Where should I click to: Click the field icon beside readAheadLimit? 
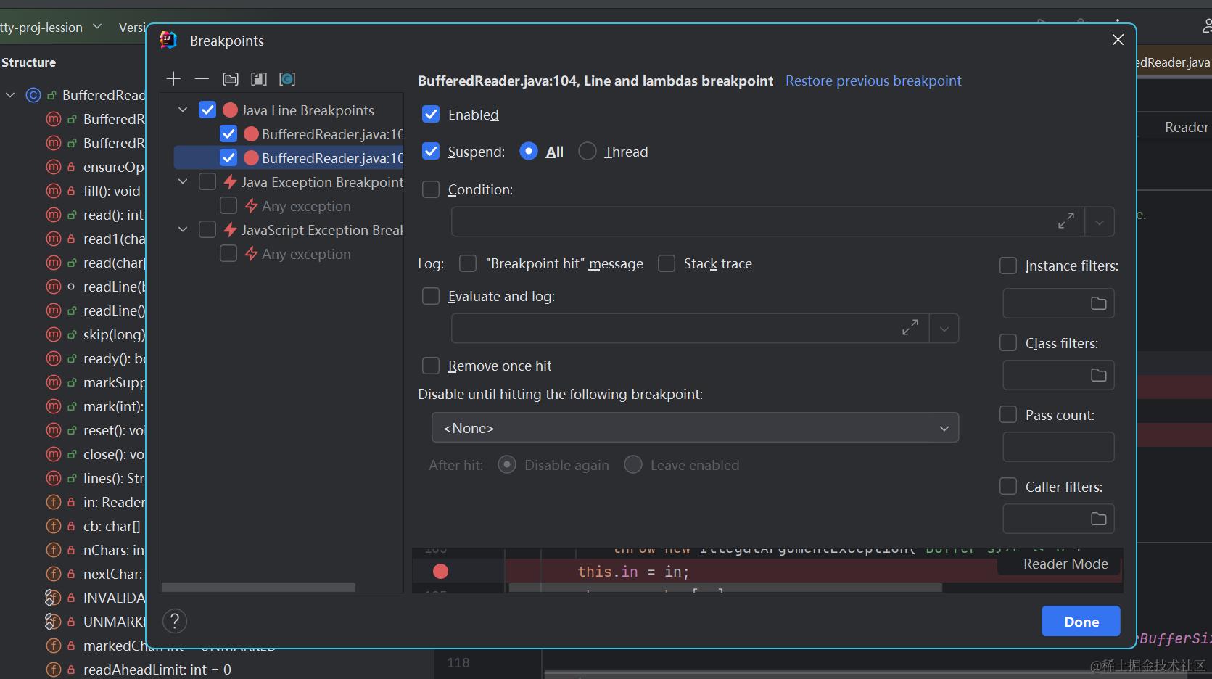pyautogui.click(x=54, y=670)
